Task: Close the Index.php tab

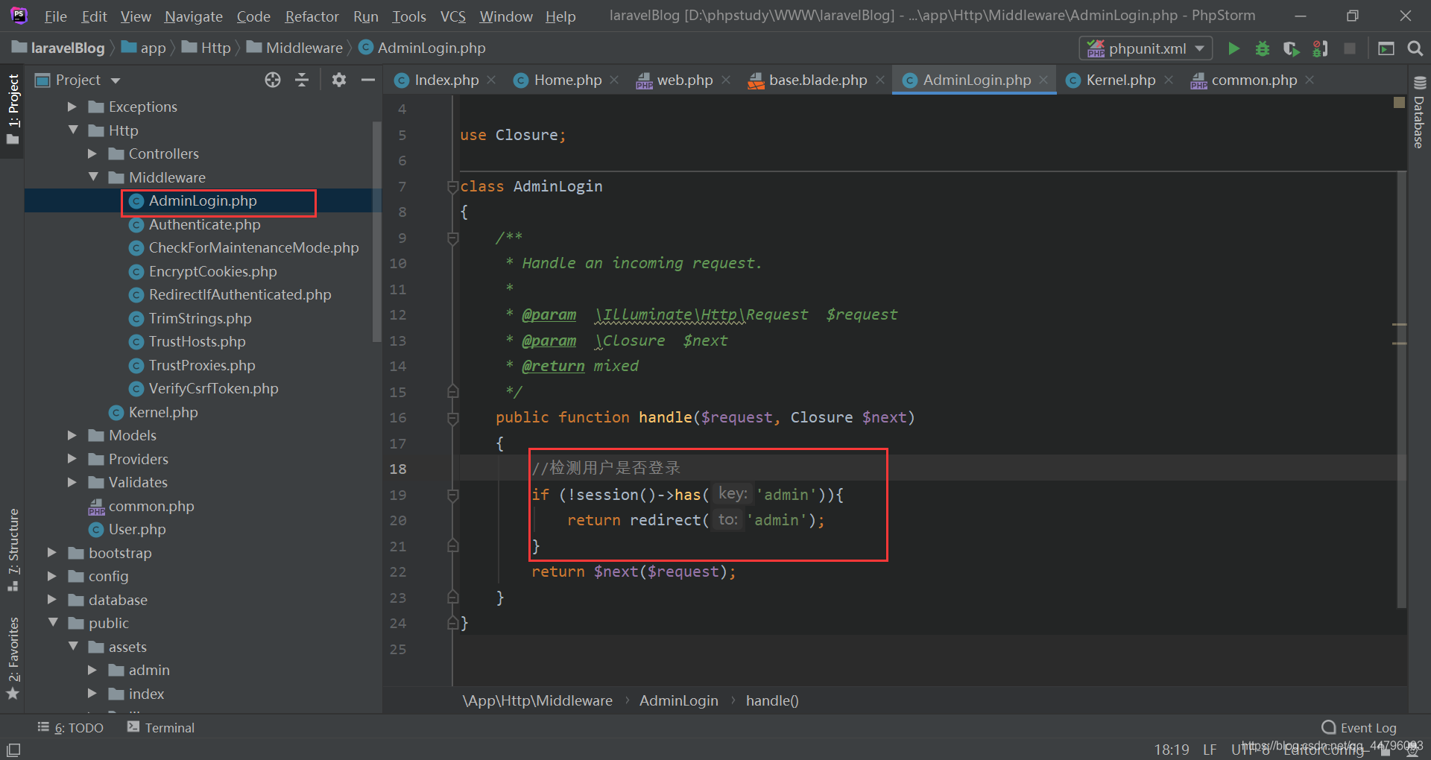Action: [491, 80]
